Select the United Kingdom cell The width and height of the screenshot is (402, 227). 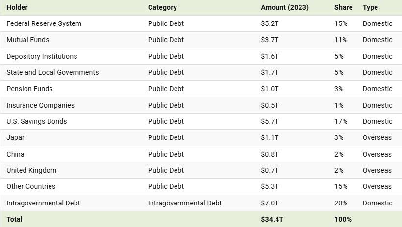pyautogui.click(x=31, y=170)
